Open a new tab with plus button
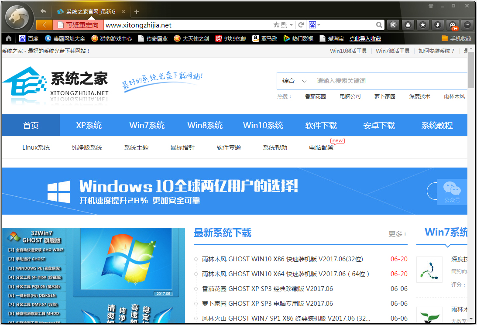 click(x=137, y=12)
